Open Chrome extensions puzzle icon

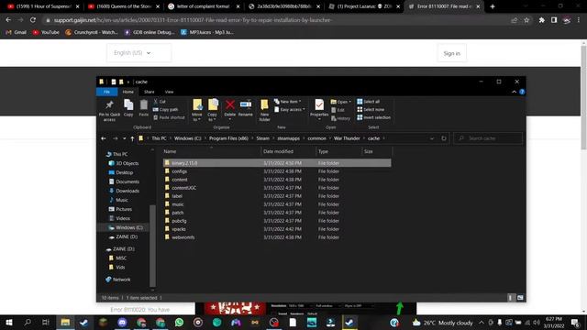click(x=541, y=20)
